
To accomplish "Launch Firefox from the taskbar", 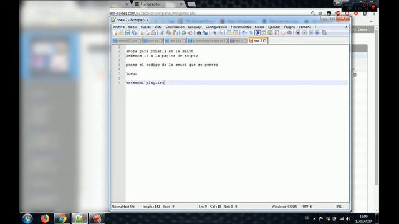I will pos(45,218).
